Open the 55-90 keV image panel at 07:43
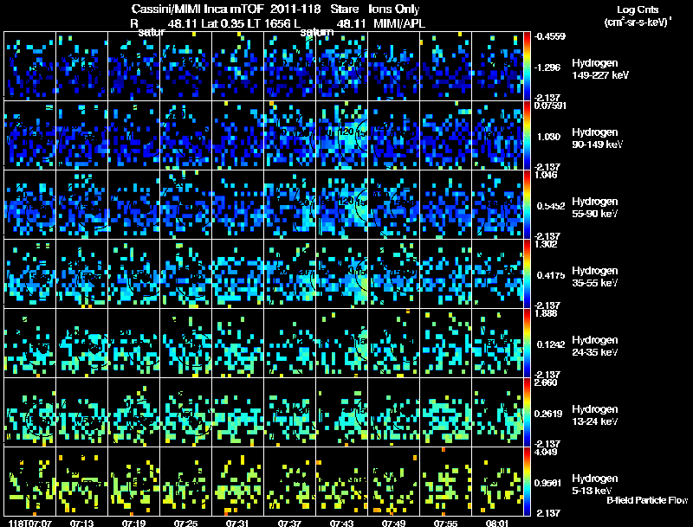Screen dimensions: 693x527 341,205
